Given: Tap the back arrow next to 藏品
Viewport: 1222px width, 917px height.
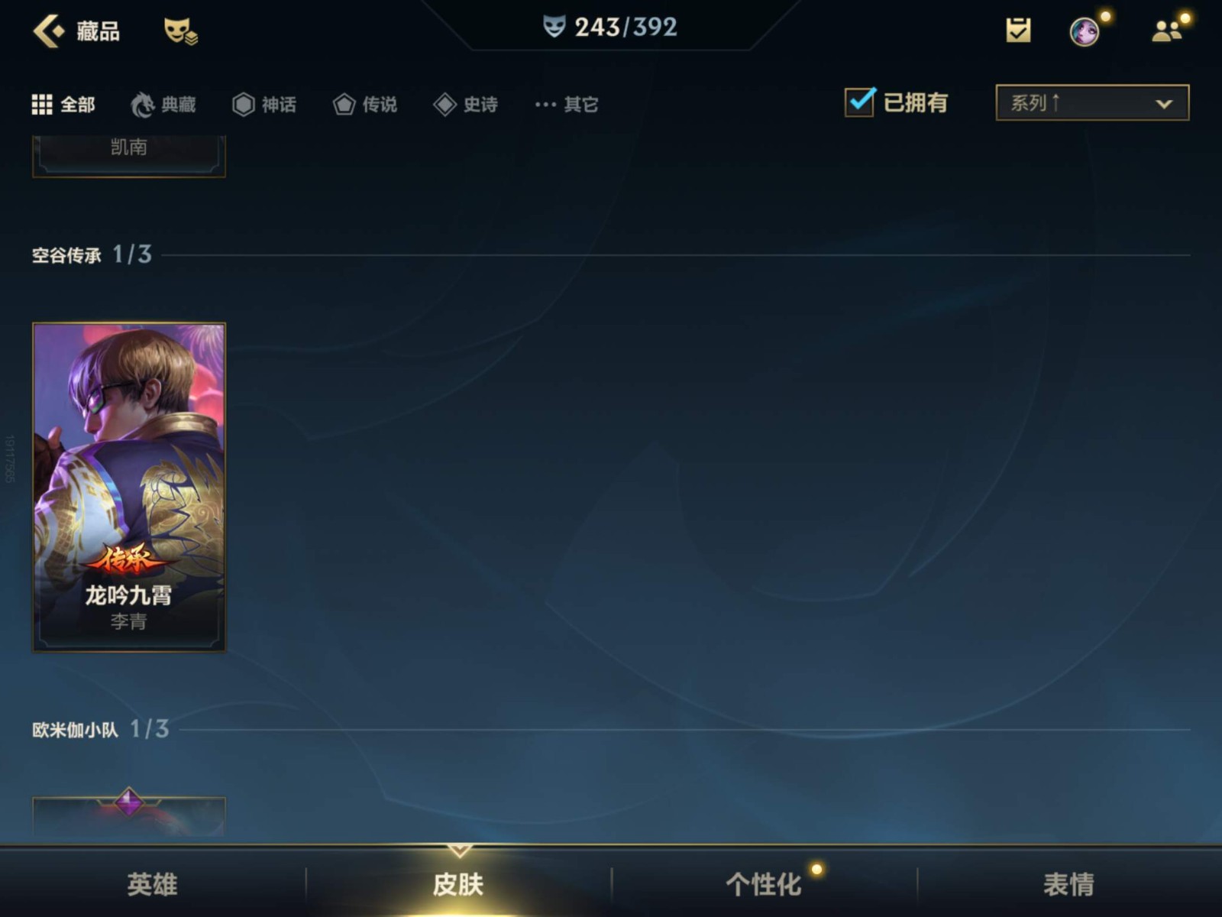Looking at the screenshot, I should (x=49, y=31).
